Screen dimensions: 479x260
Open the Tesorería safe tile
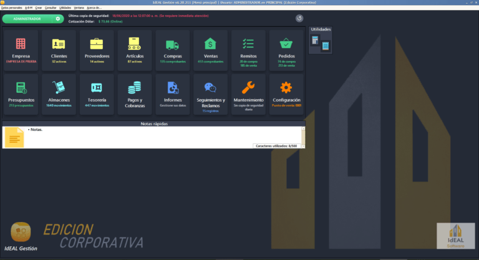(97, 94)
